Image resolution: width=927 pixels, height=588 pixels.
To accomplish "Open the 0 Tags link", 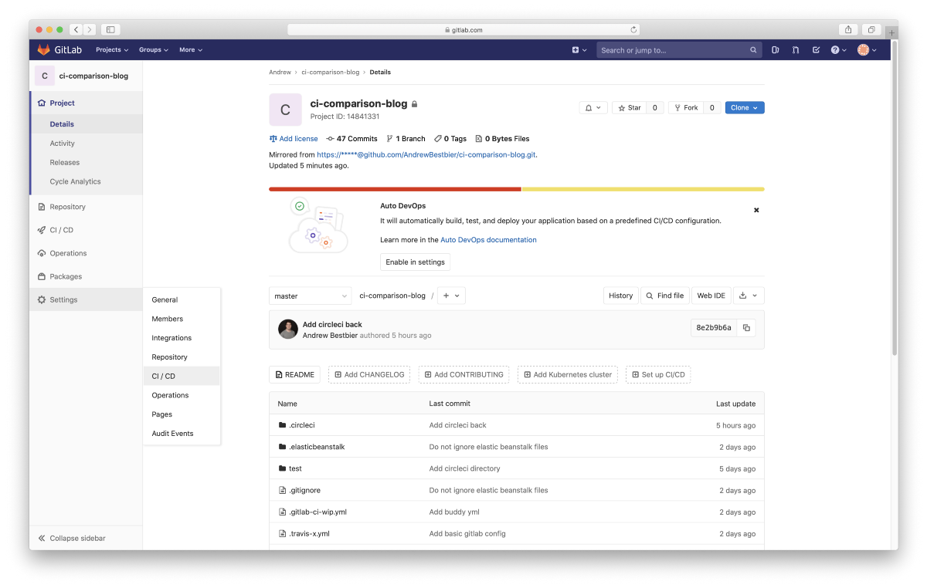I will (450, 139).
